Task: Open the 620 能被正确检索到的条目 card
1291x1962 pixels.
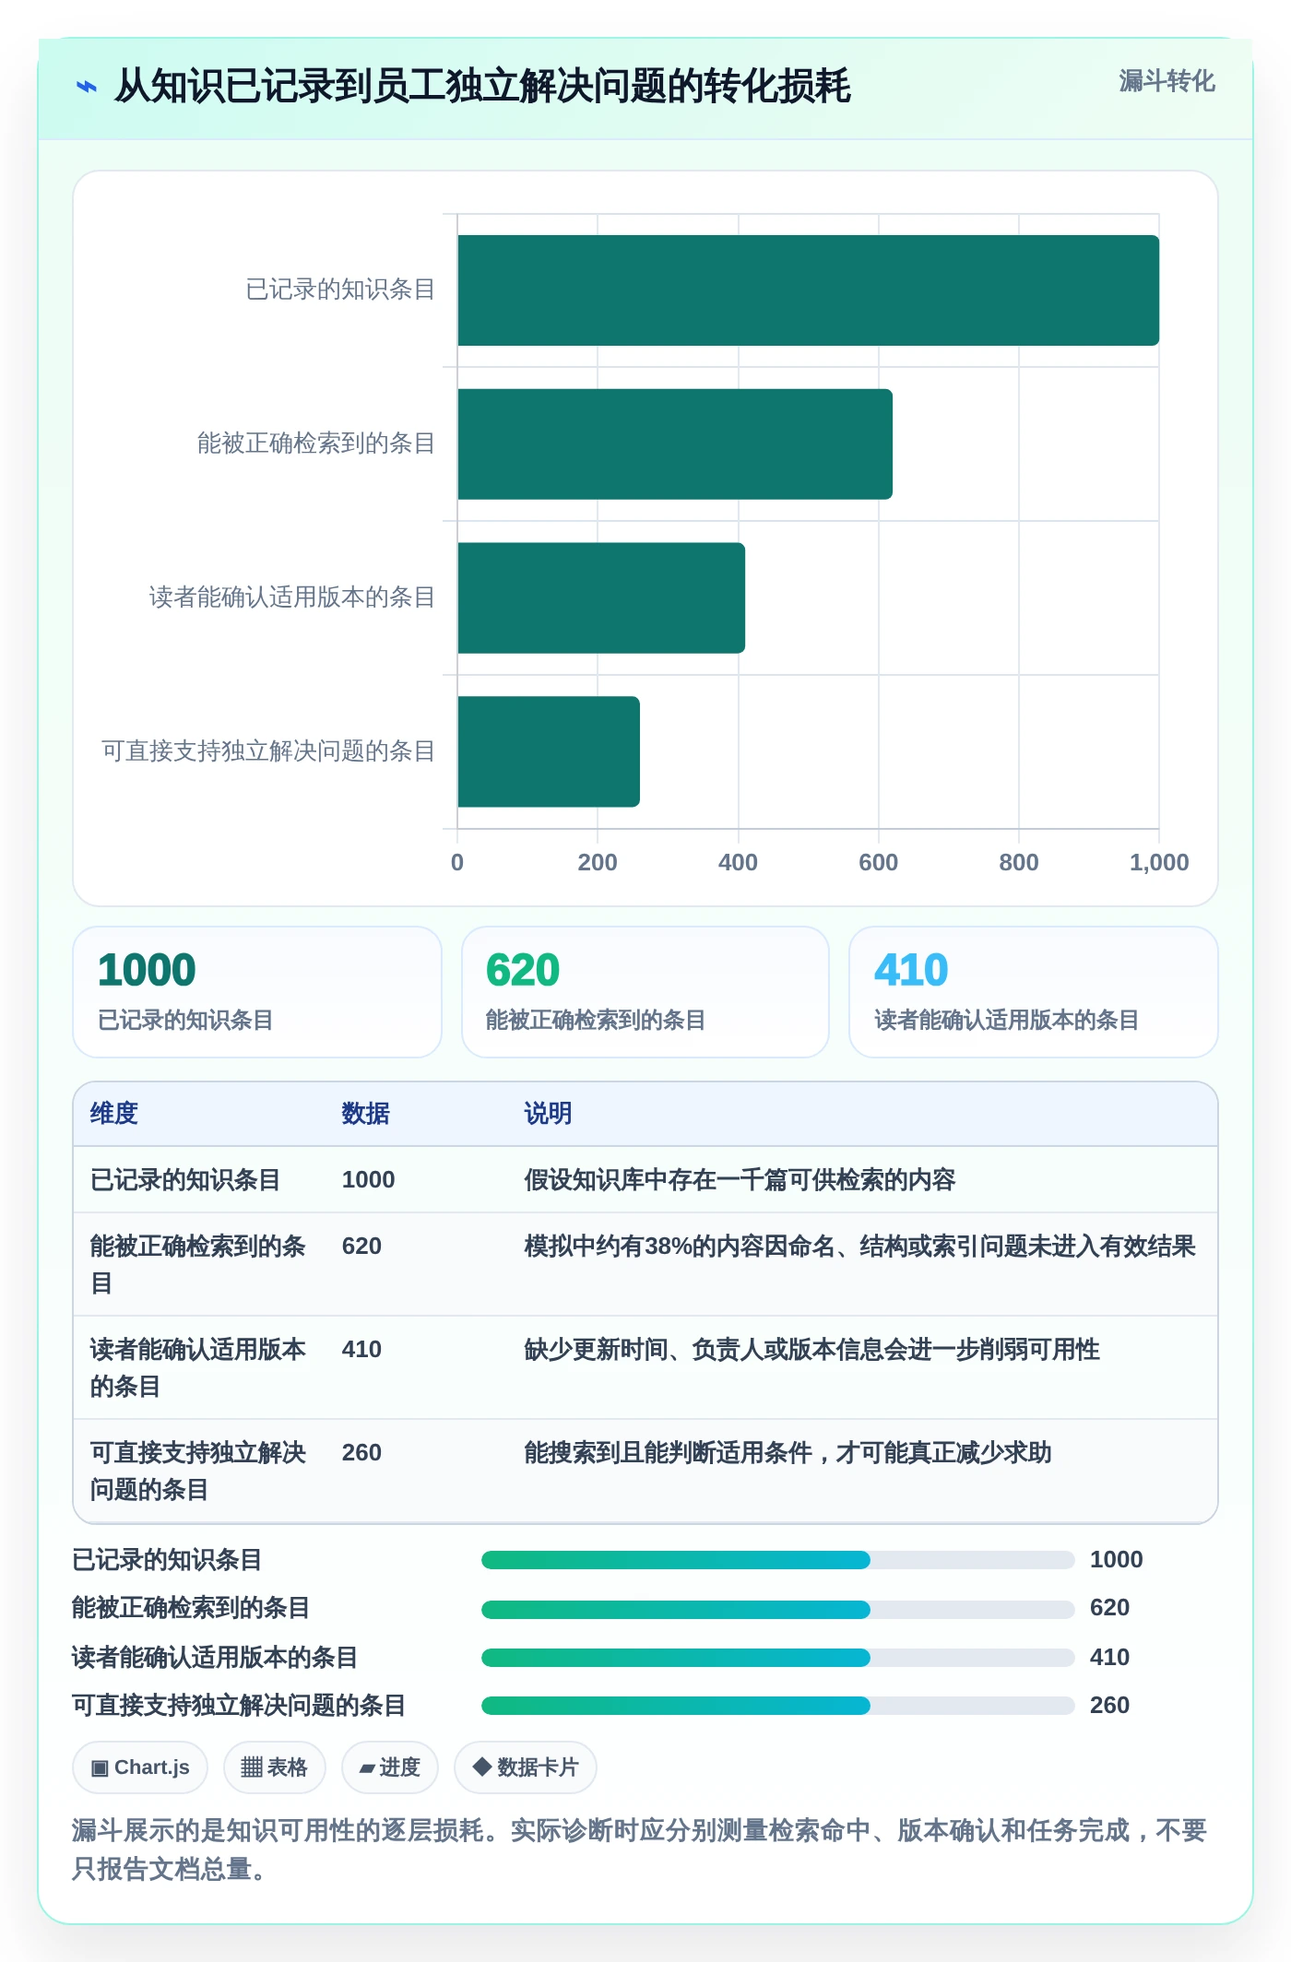Action: point(645,992)
